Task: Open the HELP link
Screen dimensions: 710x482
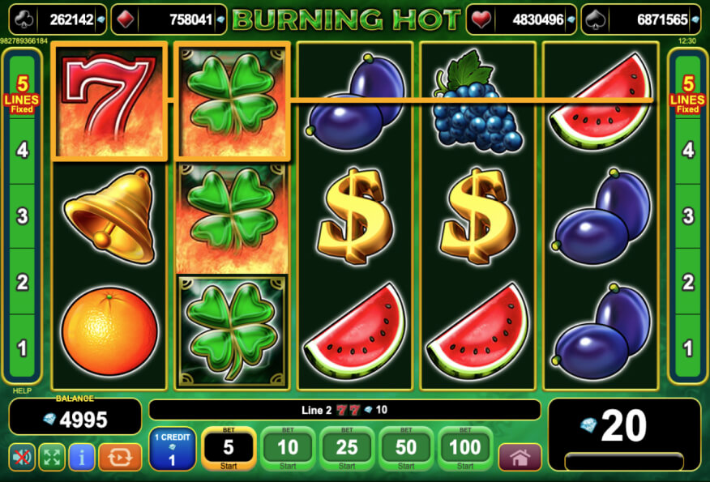Action: coord(22,390)
